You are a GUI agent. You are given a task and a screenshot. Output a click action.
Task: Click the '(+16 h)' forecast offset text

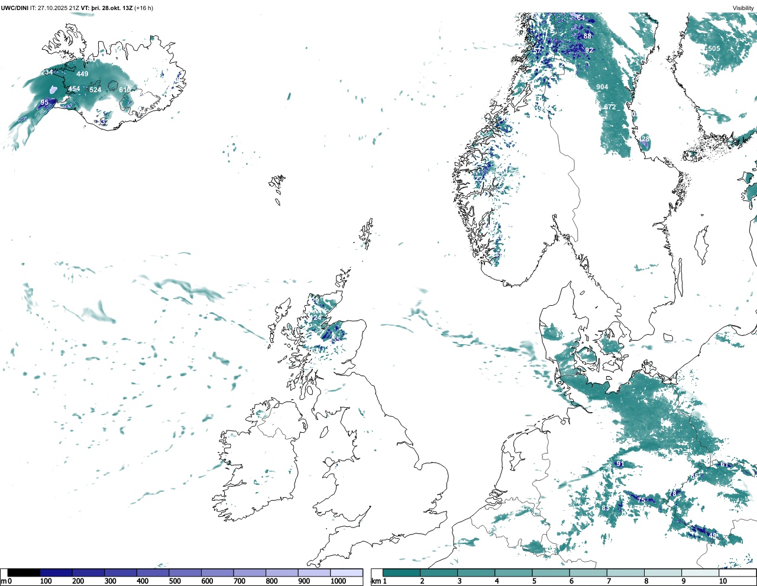pos(144,8)
